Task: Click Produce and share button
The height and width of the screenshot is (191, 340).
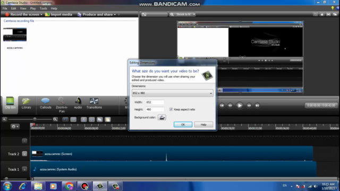Action: pyautogui.click(x=95, y=14)
